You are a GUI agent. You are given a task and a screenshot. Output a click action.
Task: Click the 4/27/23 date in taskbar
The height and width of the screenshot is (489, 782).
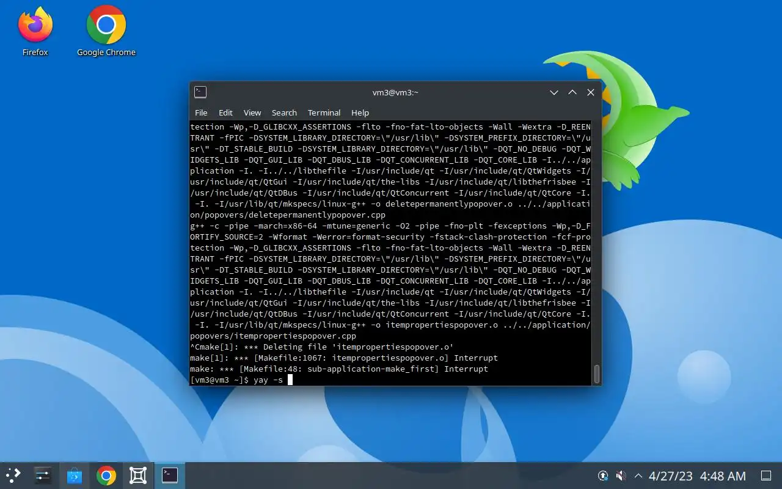coord(671,476)
